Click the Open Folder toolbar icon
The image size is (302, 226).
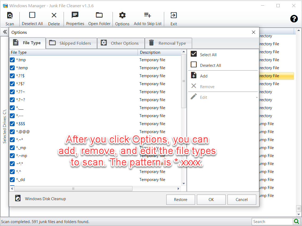(x=99, y=15)
